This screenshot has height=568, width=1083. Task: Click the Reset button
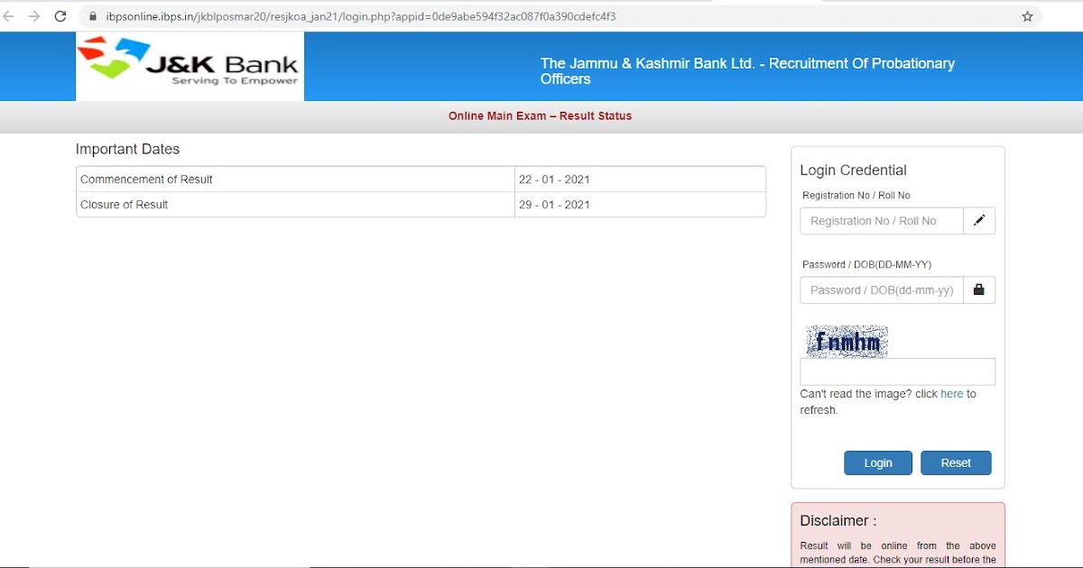coord(956,463)
